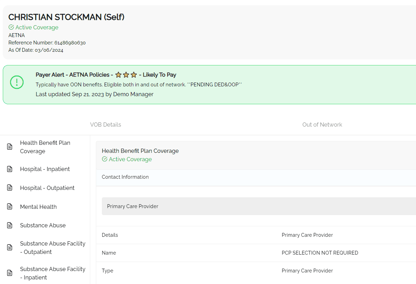Expand the Health Benefit Plan Coverage header

(x=140, y=151)
